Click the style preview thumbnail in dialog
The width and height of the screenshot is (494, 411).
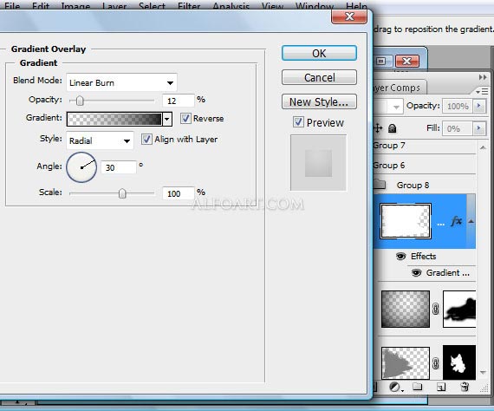(x=318, y=163)
